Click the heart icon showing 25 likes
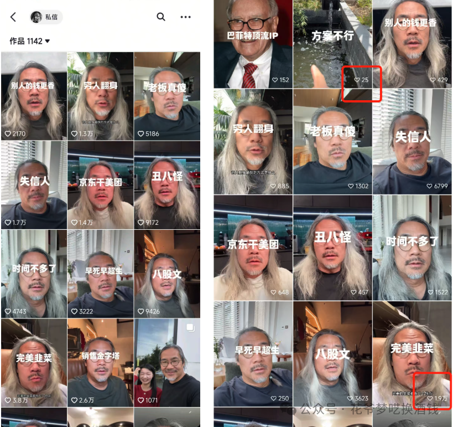Image resolution: width=453 pixels, height=427 pixels. [x=357, y=80]
